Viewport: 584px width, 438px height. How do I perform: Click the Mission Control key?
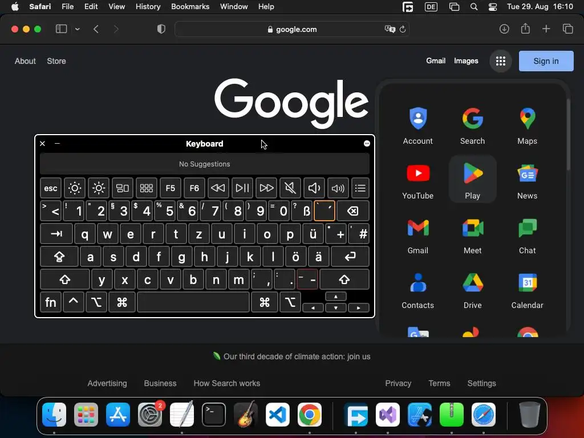coord(123,188)
